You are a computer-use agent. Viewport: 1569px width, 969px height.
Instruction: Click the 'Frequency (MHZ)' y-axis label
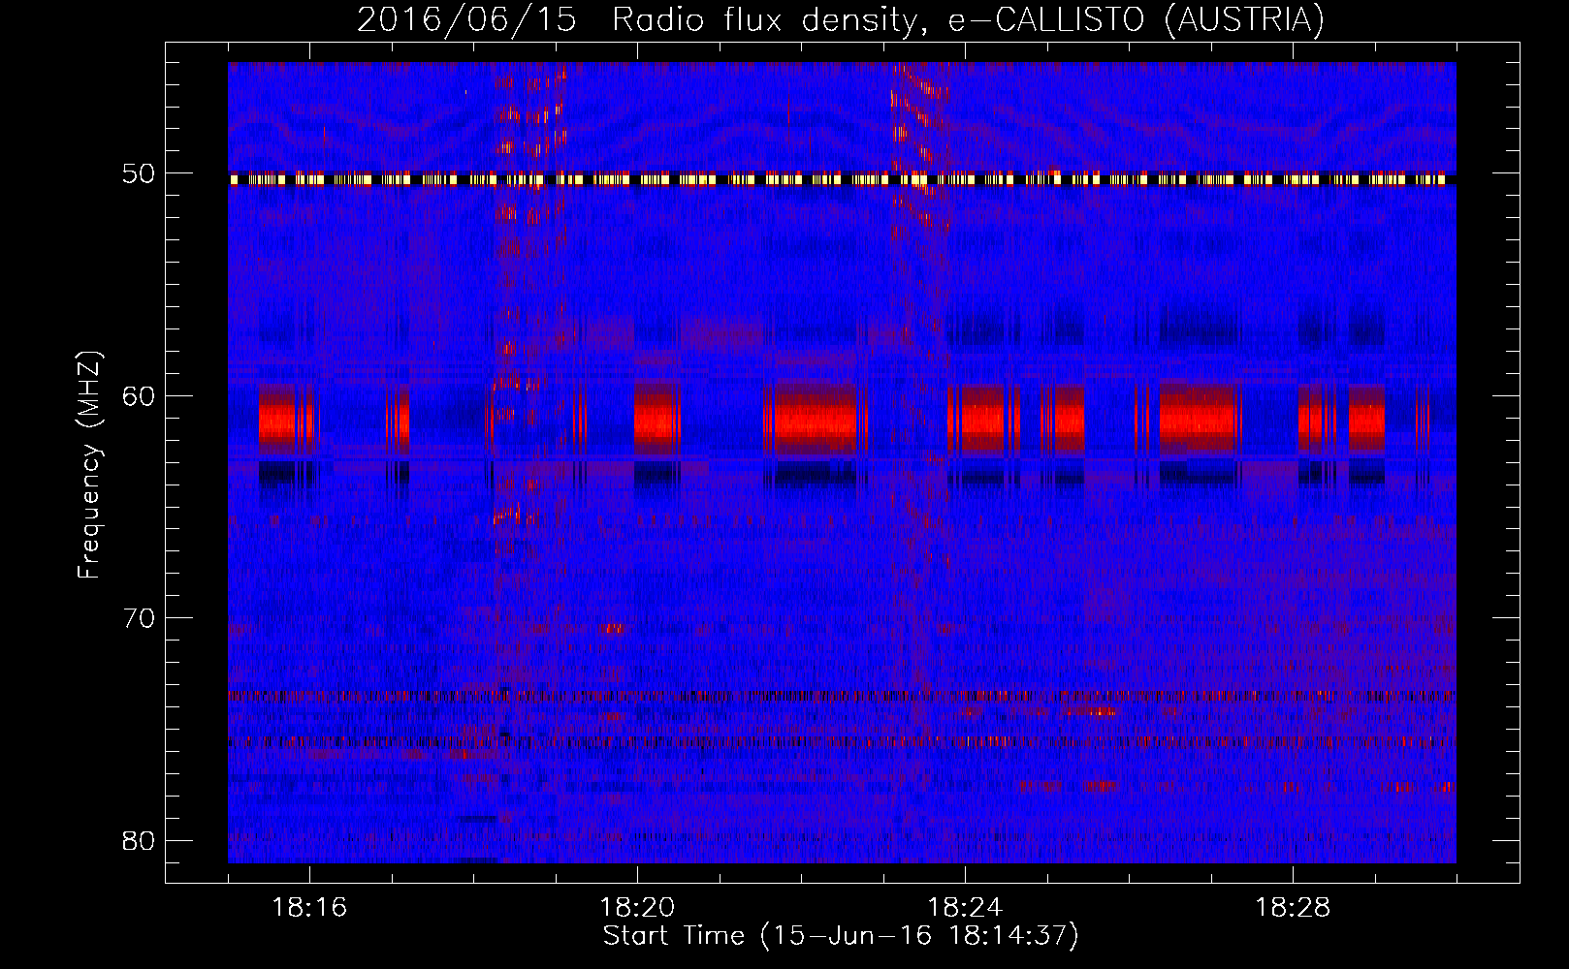coord(89,464)
